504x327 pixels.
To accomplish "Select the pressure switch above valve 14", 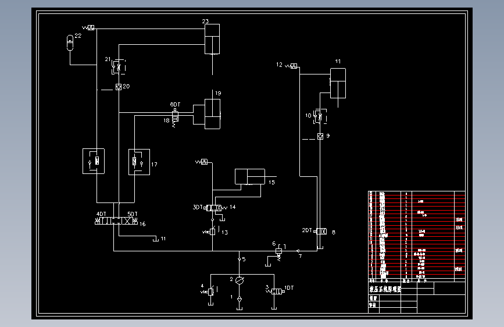I will click(x=202, y=162).
